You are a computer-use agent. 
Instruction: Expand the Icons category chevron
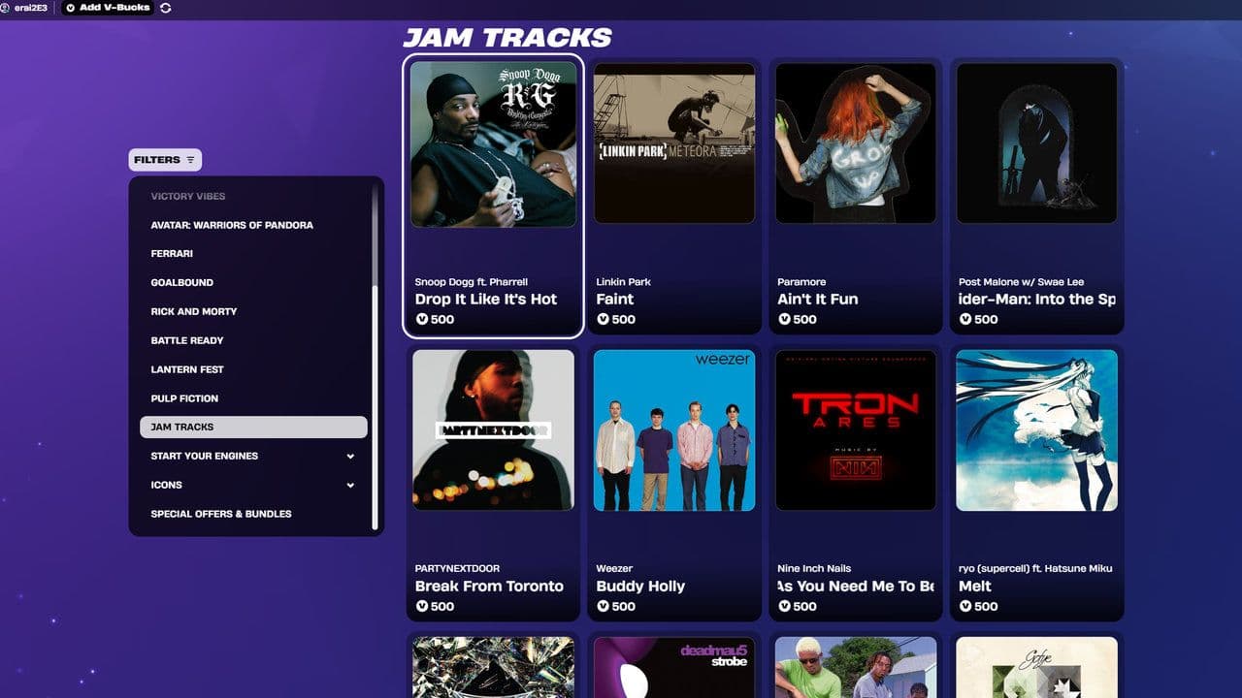pyautogui.click(x=350, y=485)
